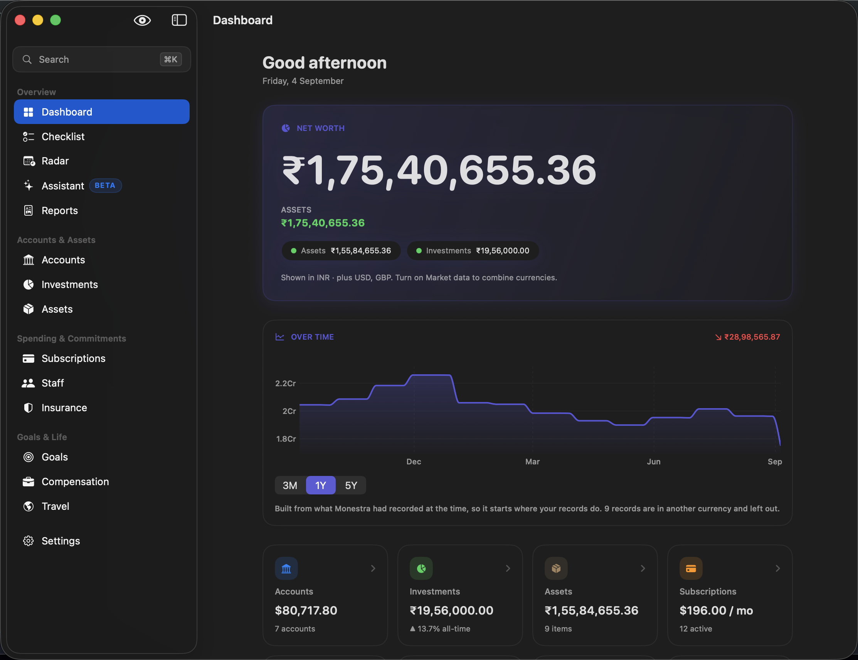Image resolution: width=858 pixels, height=660 pixels.
Task: Open the Compensation briefcase icon
Action: 28,481
